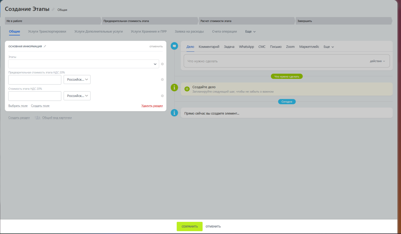Viewport: 401px width, 234px height.
Task: Select the СМС activity tab
Action: (262, 47)
